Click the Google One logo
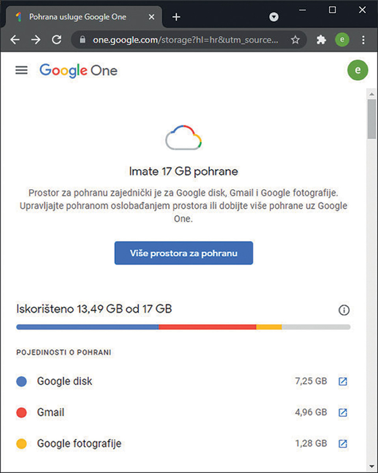The height and width of the screenshot is (473, 378). 78,71
